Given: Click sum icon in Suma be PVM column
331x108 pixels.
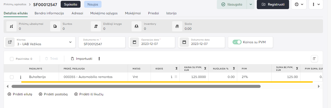Looking at the screenshot, I should pyautogui.click(x=297, y=68).
